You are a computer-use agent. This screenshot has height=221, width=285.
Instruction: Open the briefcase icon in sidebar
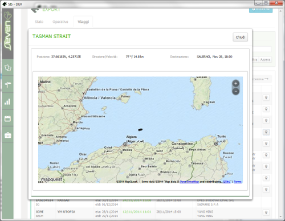8,135
